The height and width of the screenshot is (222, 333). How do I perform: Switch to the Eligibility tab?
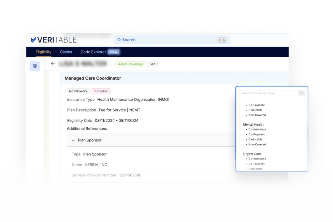click(44, 52)
